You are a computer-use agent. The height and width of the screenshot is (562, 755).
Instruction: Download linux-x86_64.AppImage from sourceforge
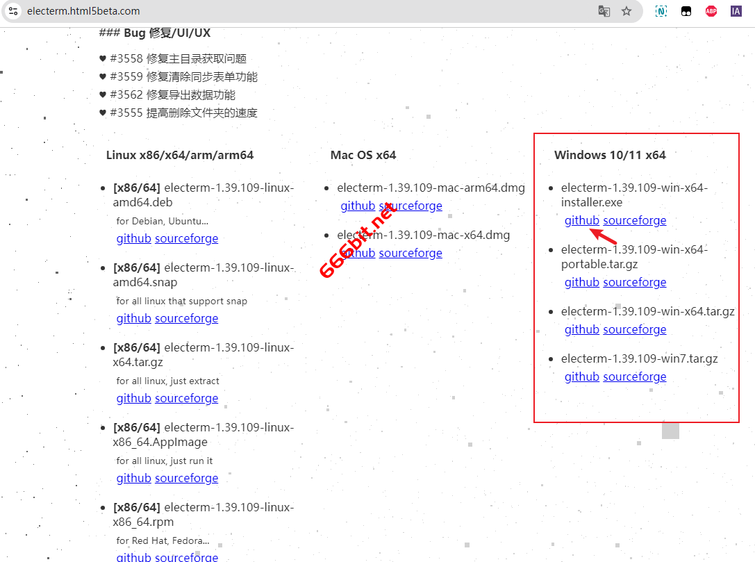pyautogui.click(x=186, y=478)
